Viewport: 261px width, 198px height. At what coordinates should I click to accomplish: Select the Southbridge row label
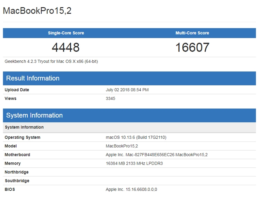17,181
